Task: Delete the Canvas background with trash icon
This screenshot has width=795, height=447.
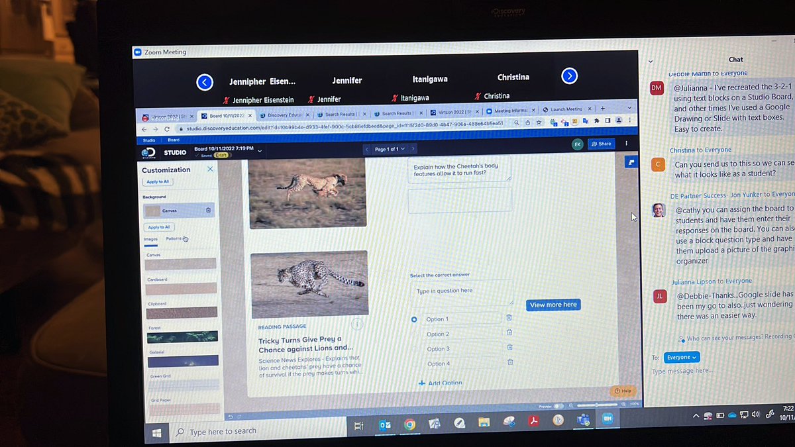Action: (x=208, y=211)
